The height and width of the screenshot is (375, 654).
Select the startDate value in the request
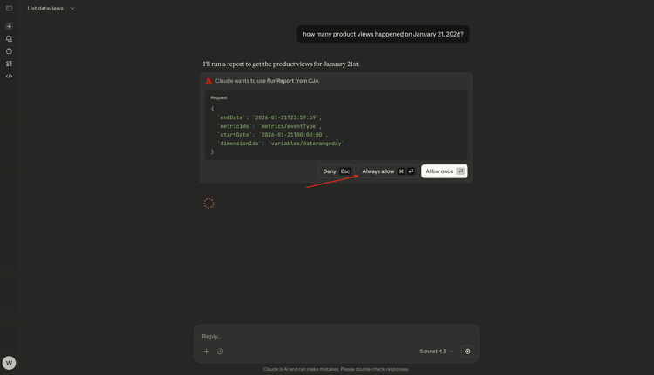tap(292, 135)
